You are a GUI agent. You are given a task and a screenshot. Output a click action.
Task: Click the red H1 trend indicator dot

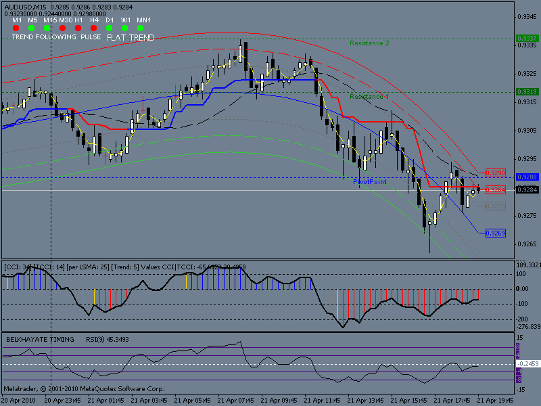click(x=79, y=28)
